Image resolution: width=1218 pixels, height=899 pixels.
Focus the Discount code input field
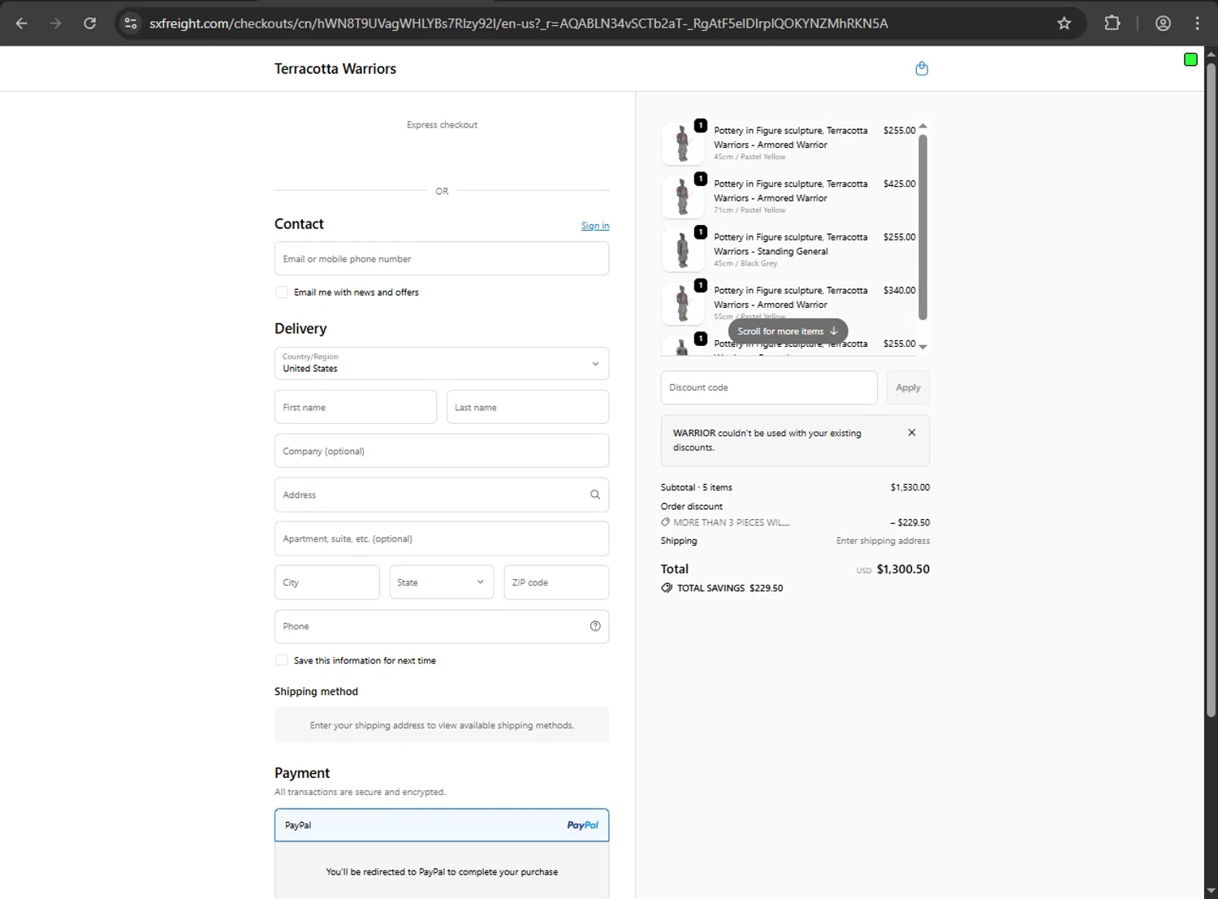pos(769,387)
